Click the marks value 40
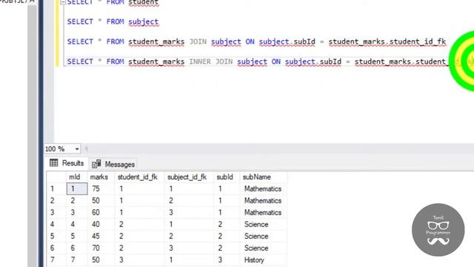 point(96,224)
